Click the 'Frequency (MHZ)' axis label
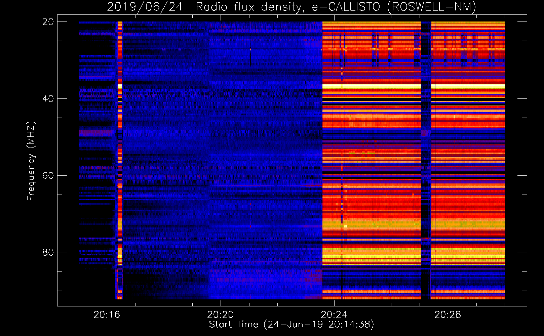This screenshot has height=336, width=544. (x=31, y=161)
